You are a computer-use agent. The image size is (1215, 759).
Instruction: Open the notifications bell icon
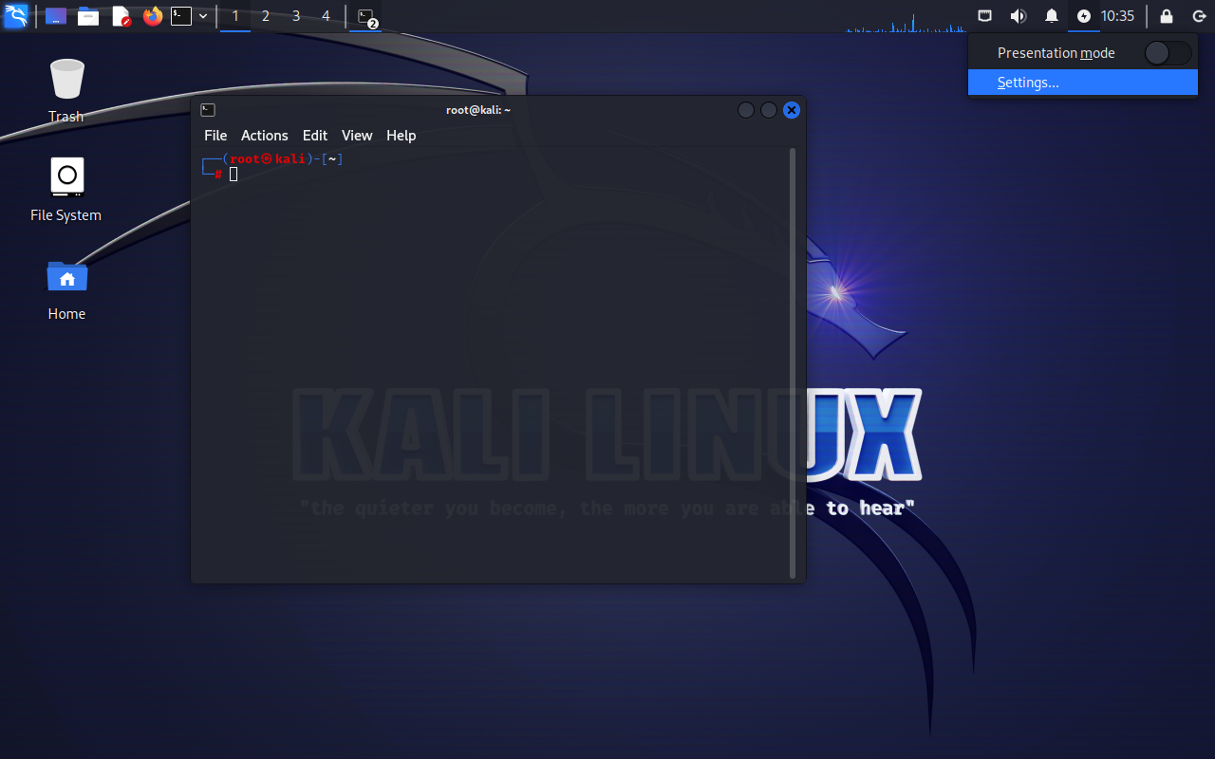click(x=1052, y=16)
